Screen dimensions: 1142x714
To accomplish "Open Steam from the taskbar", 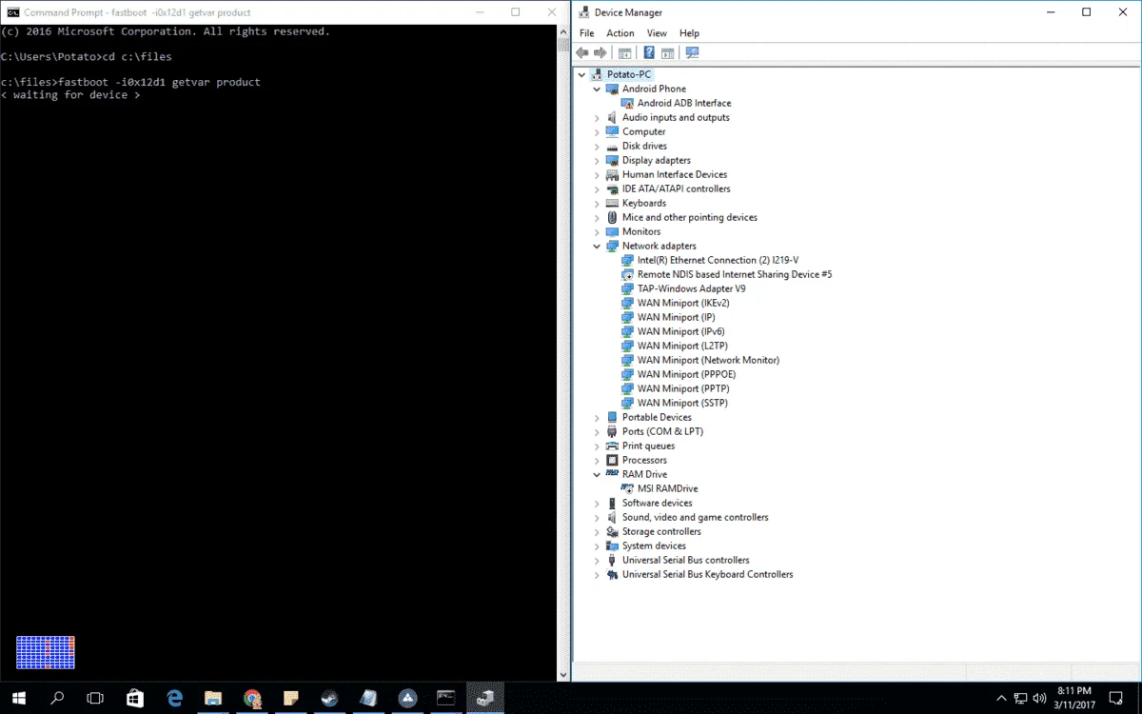I will [329, 698].
